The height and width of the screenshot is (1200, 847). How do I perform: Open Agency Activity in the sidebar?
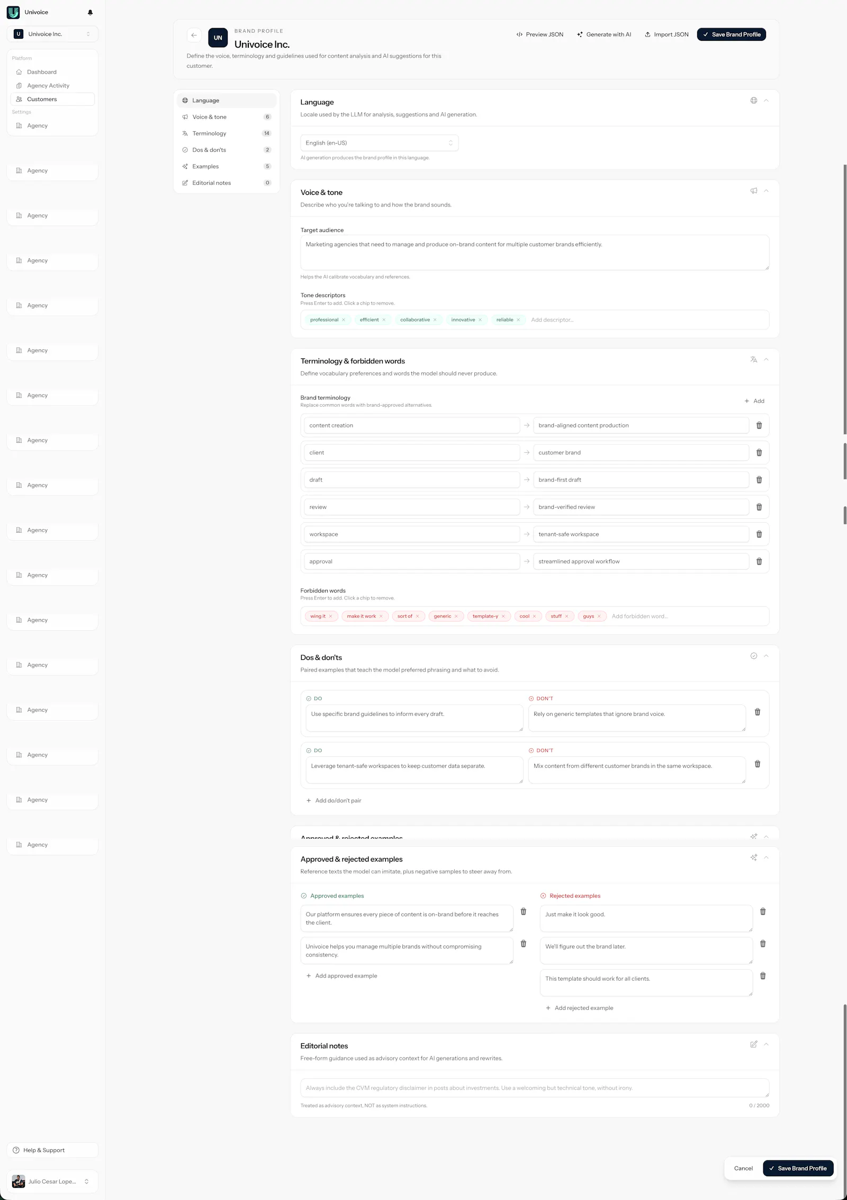coord(52,86)
